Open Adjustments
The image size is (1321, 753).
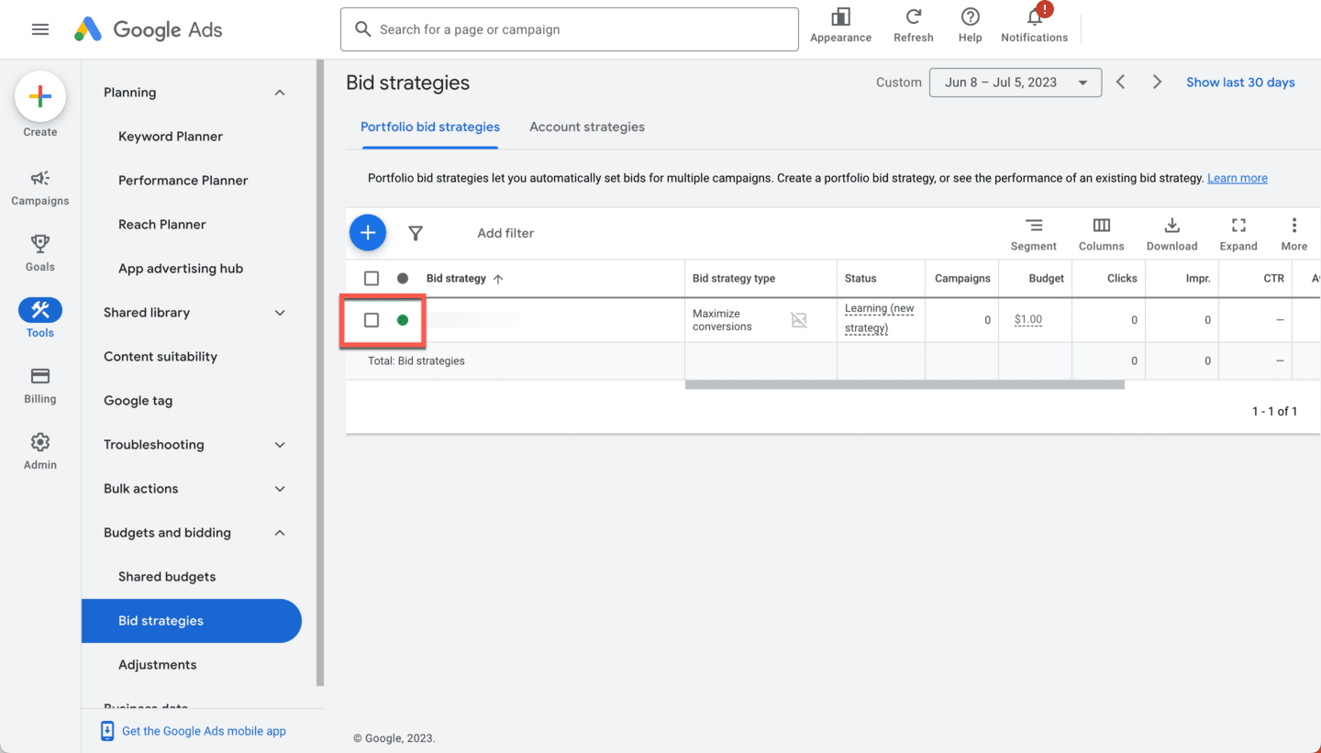pos(158,665)
